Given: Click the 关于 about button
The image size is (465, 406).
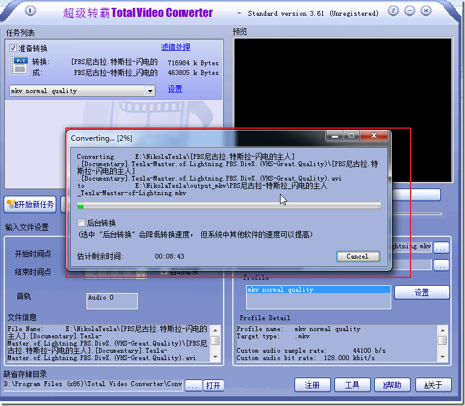Looking at the screenshot, I should click(434, 385).
